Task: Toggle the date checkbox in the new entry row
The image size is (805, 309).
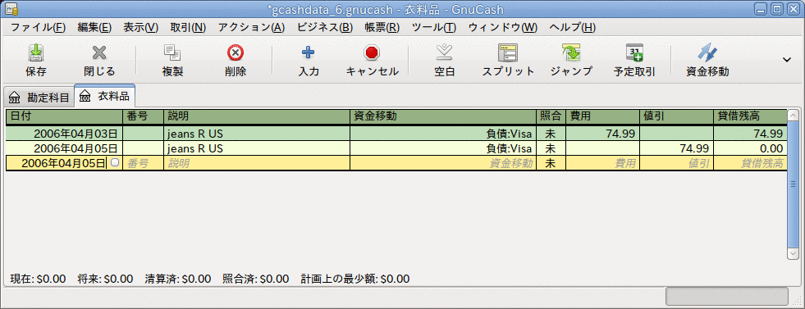Action: coord(115,163)
